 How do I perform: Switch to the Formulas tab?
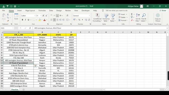click(42, 11)
